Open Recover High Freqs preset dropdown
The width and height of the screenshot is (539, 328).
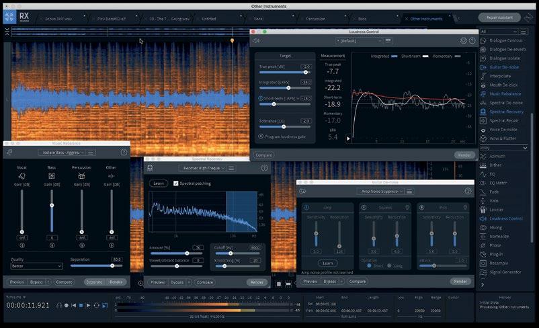point(202,168)
